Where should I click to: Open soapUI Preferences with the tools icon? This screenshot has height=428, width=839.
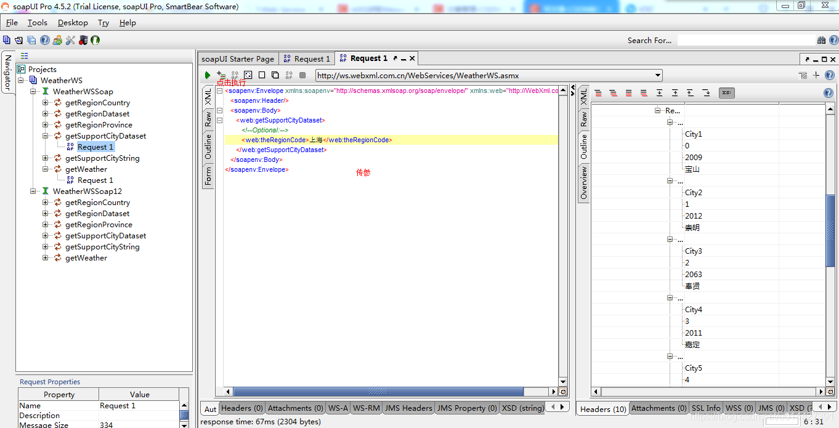70,40
